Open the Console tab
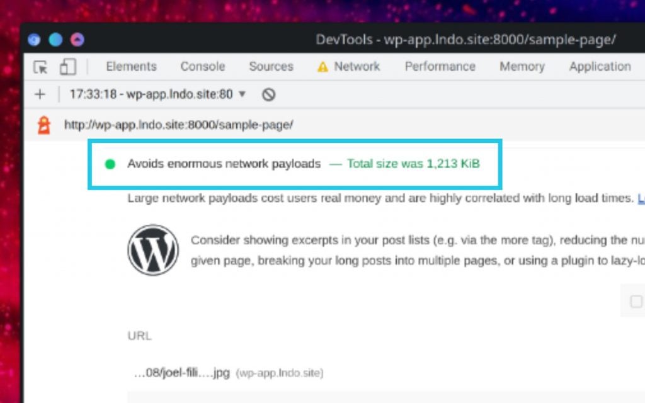645x403 pixels. click(x=202, y=67)
